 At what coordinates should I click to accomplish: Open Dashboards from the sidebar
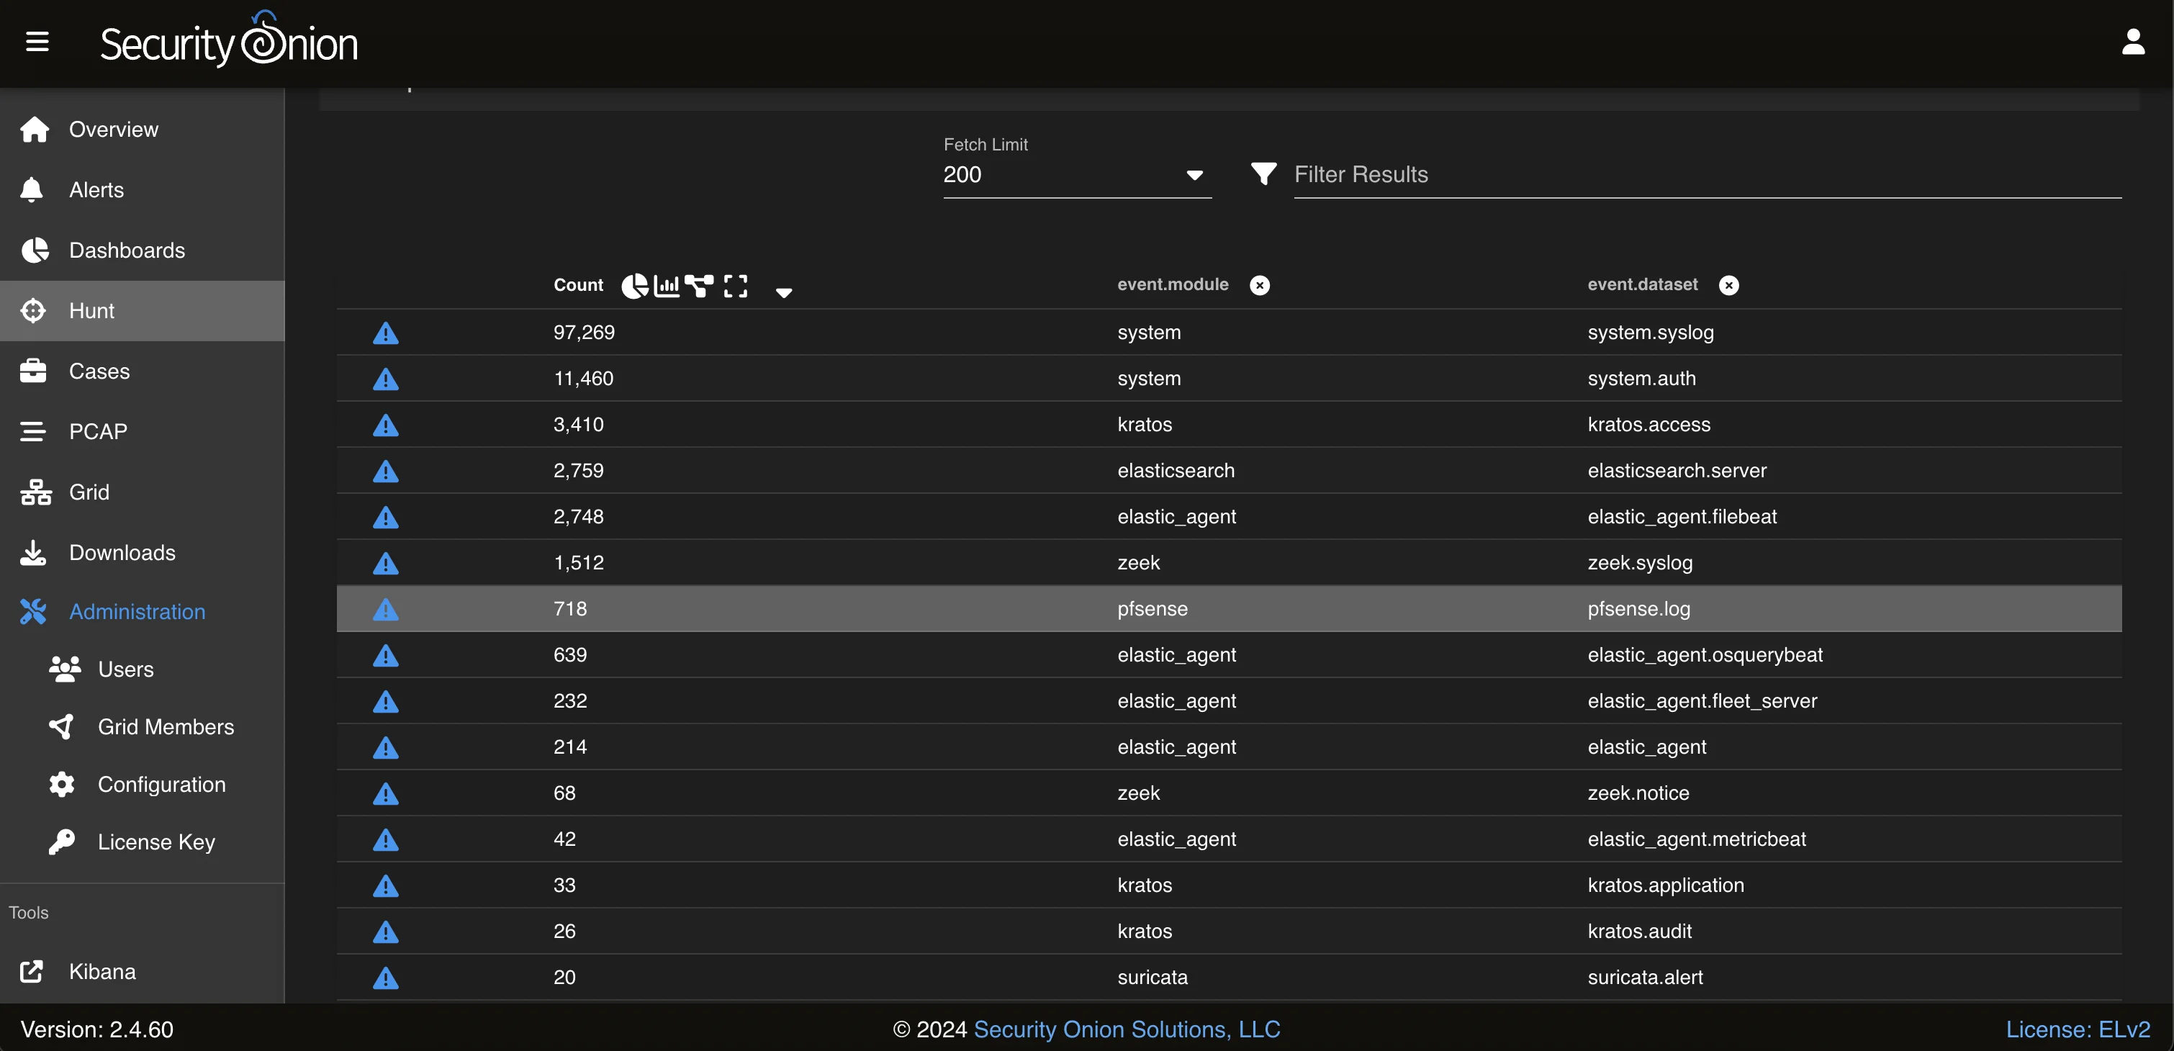[x=142, y=250]
